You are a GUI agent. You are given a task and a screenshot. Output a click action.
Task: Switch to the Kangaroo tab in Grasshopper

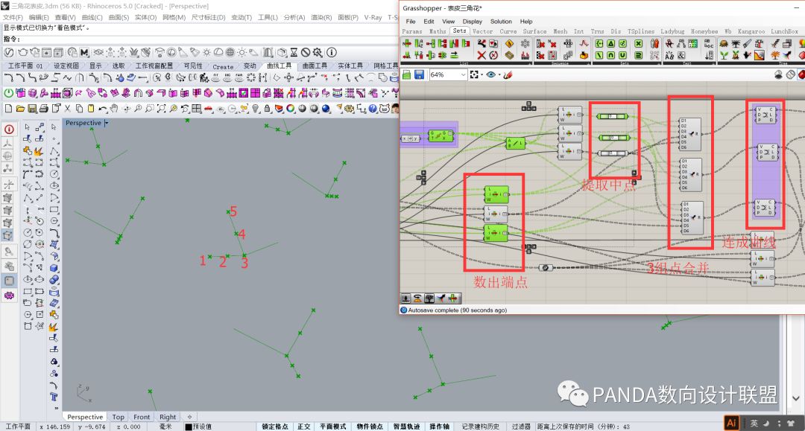pos(751,31)
